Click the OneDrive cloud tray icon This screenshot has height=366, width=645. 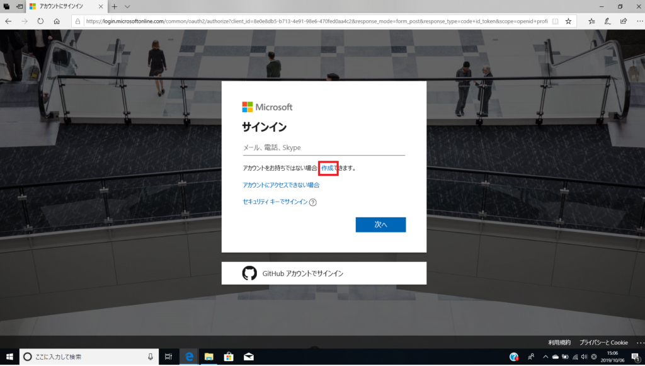pyautogui.click(x=555, y=357)
